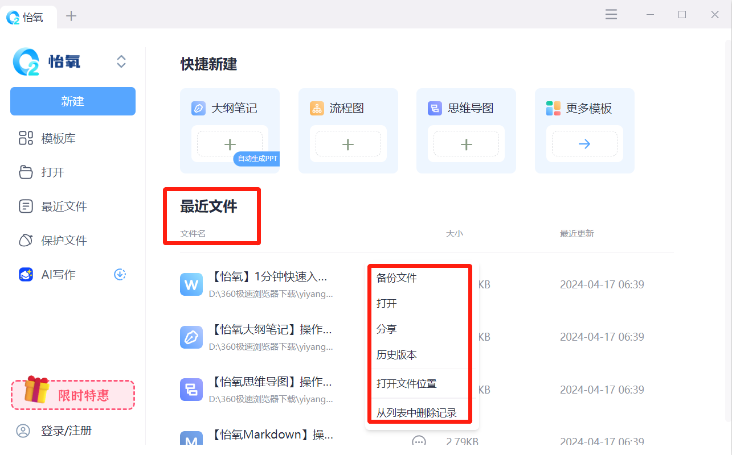Click the download icon next to AI写作

point(120,275)
